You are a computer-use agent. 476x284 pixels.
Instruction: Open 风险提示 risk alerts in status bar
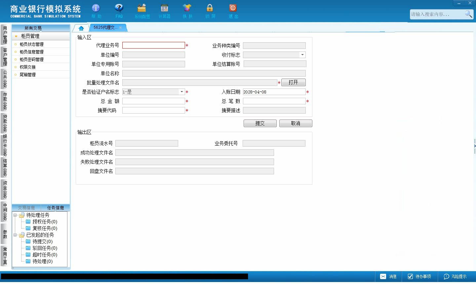(455, 276)
